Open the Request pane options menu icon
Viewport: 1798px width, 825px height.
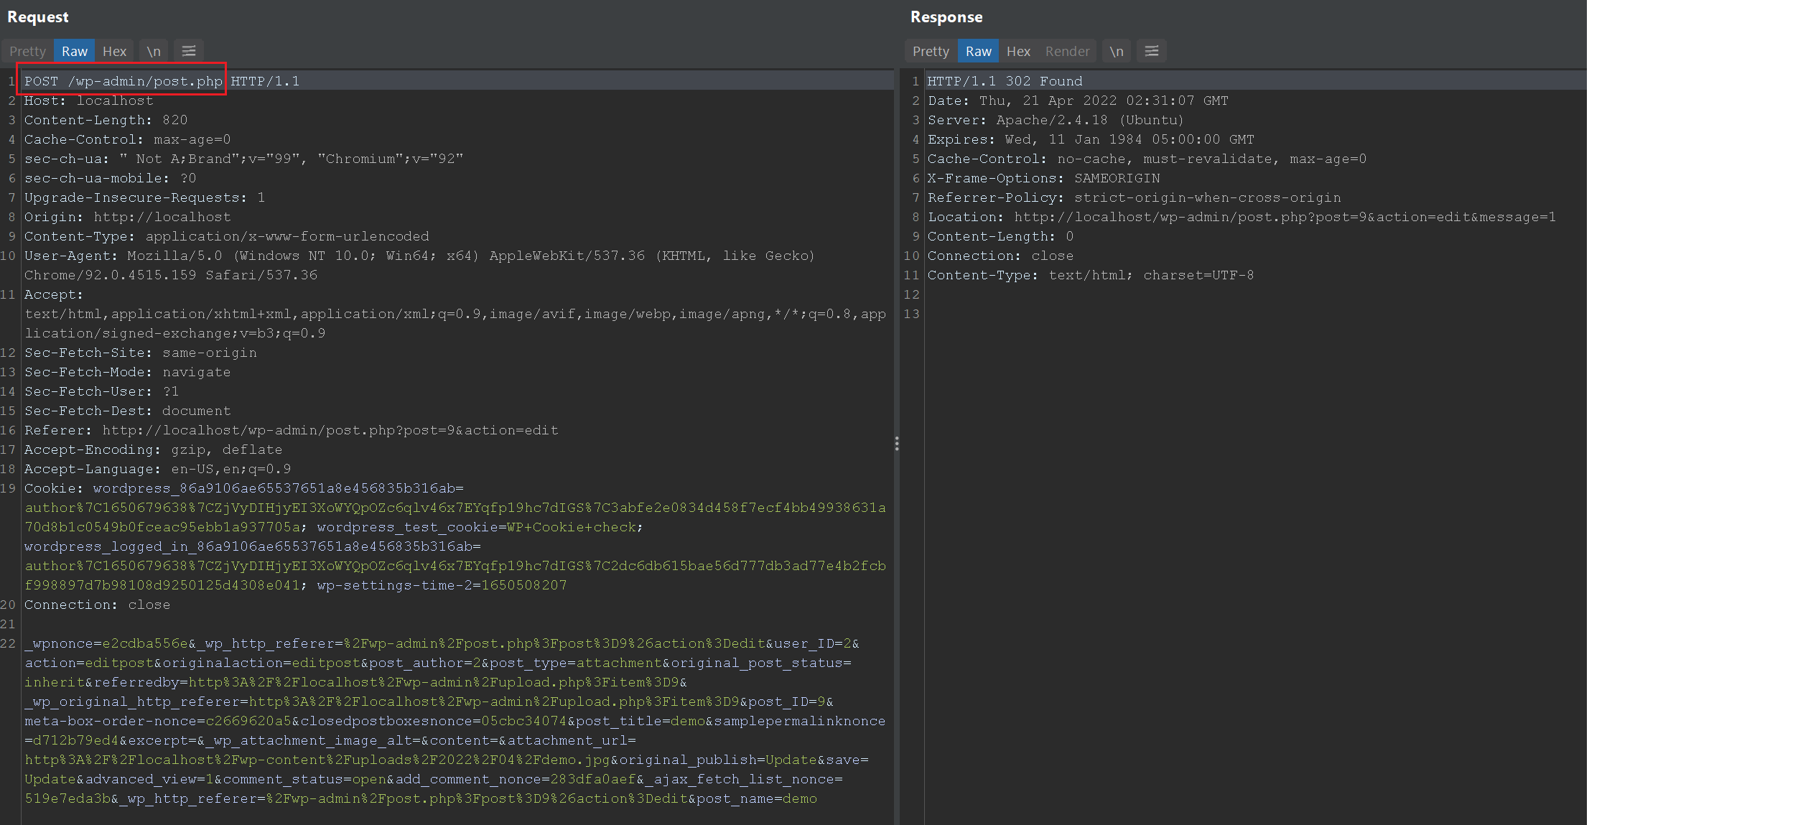(189, 51)
